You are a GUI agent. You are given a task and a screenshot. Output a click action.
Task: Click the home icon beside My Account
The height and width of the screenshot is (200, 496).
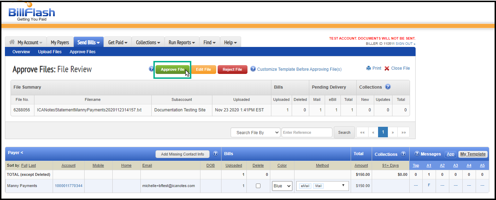click(x=12, y=42)
